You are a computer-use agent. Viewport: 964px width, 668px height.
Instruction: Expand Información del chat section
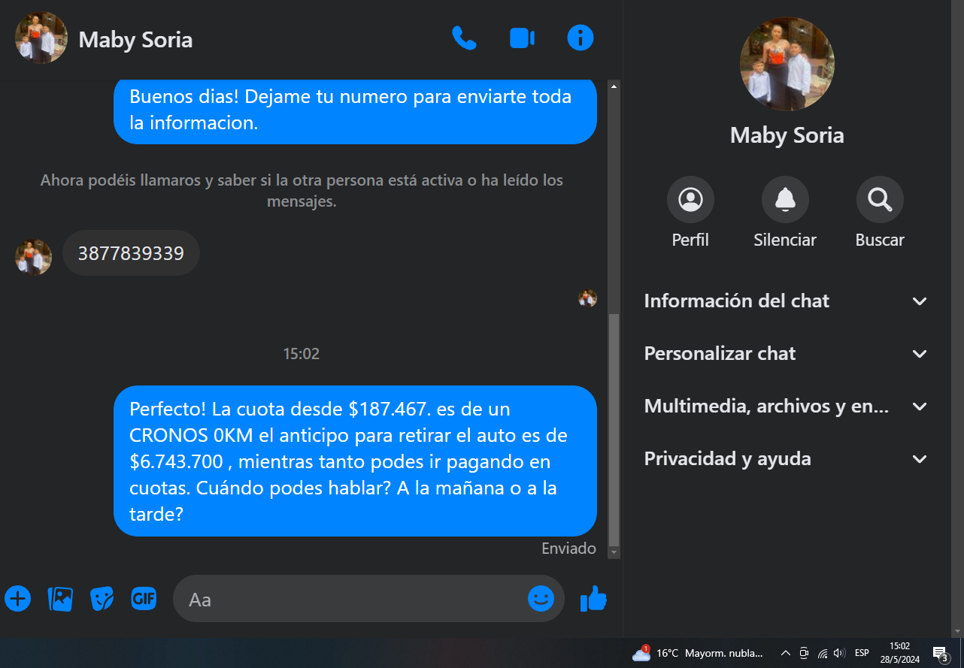[787, 301]
